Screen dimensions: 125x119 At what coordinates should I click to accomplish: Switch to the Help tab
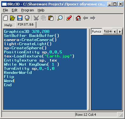(8, 25)
